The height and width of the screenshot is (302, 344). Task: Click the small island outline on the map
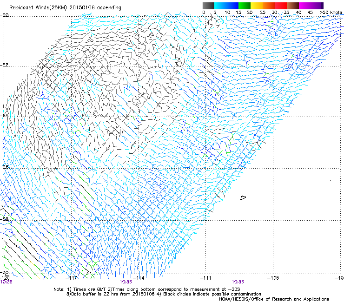coord(243,197)
